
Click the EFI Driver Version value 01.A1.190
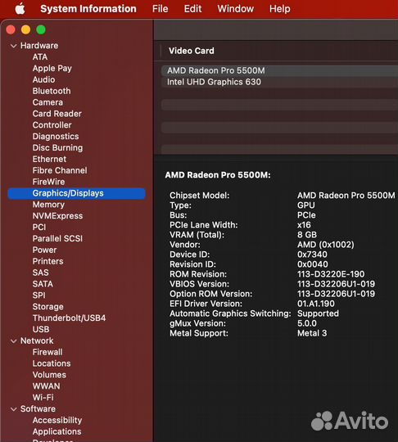315,304
